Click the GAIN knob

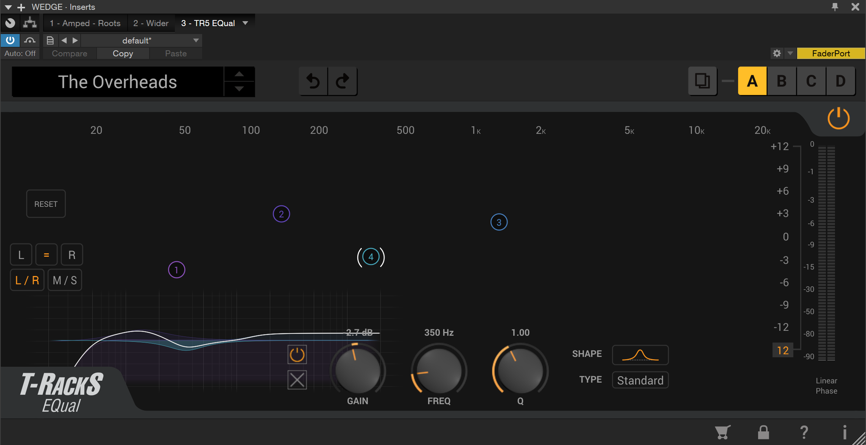pos(357,371)
